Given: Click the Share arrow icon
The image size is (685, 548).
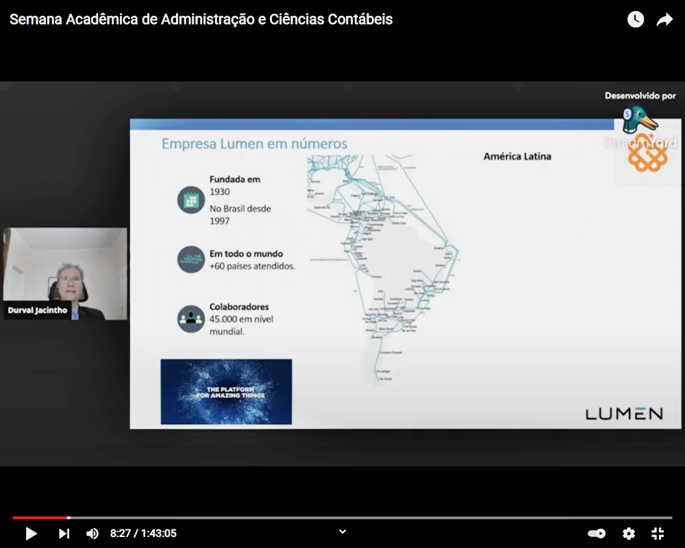Looking at the screenshot, I should (664, 19).
